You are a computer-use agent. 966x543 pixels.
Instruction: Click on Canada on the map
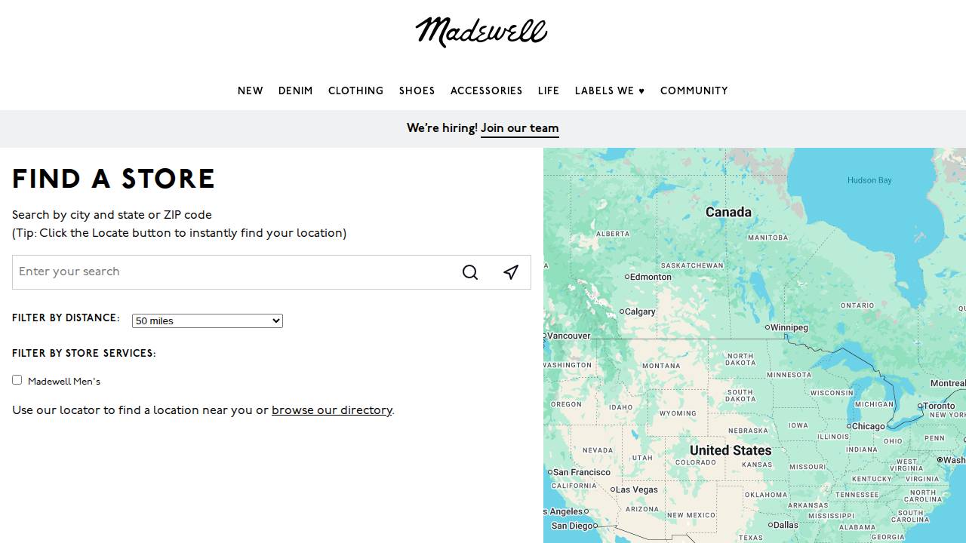coord(728,212)
